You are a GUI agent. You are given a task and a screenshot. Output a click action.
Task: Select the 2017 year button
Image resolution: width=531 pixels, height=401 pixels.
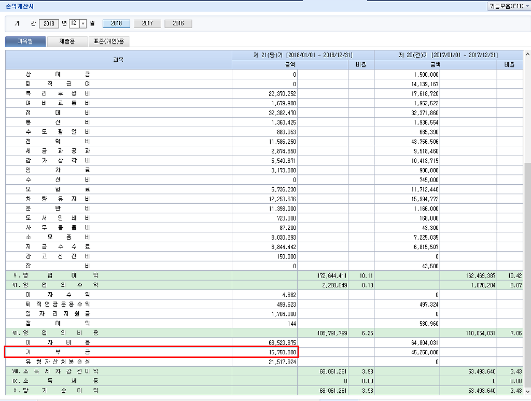click(x=147, y=24)
